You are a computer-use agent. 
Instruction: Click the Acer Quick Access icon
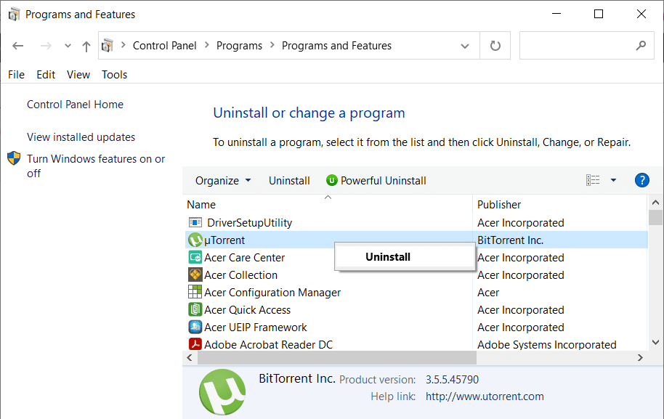[x=195, y=309]
